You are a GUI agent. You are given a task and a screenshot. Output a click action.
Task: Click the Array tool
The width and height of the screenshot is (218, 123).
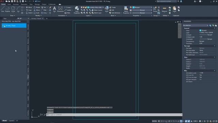(44, 13)
